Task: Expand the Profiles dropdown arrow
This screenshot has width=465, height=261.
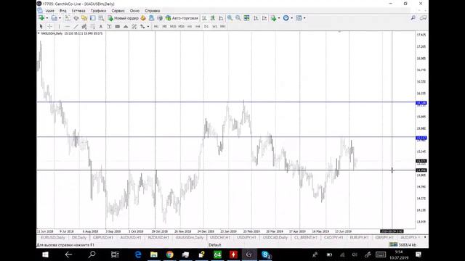Action: pyautogui.click(x=60, y=18)
